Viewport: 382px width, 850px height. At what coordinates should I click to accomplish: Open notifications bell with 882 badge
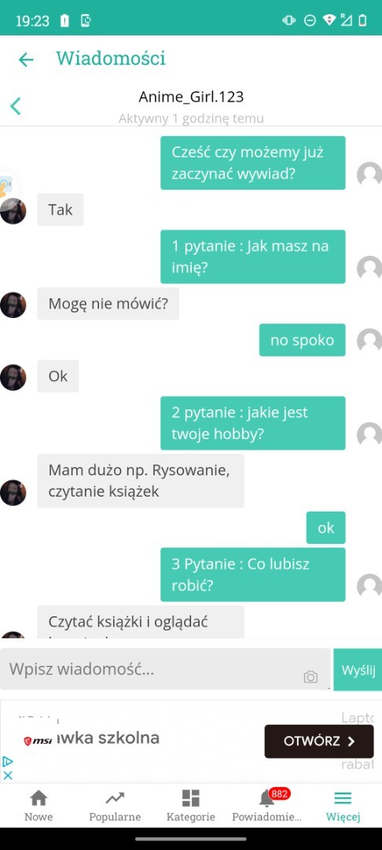coord(266,806)
